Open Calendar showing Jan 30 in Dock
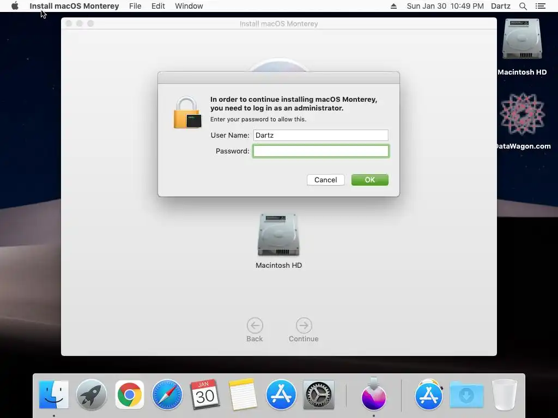Viewport: 558px width, 418px height. [205, 395]
